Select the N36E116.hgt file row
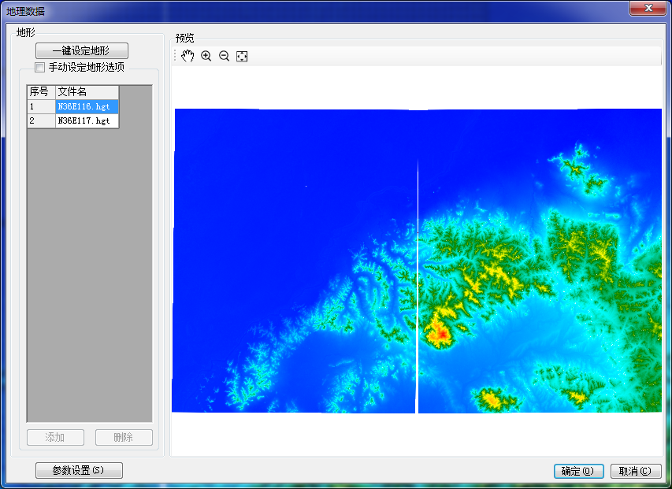Screen dimensions: 672x489 [87, 106]
